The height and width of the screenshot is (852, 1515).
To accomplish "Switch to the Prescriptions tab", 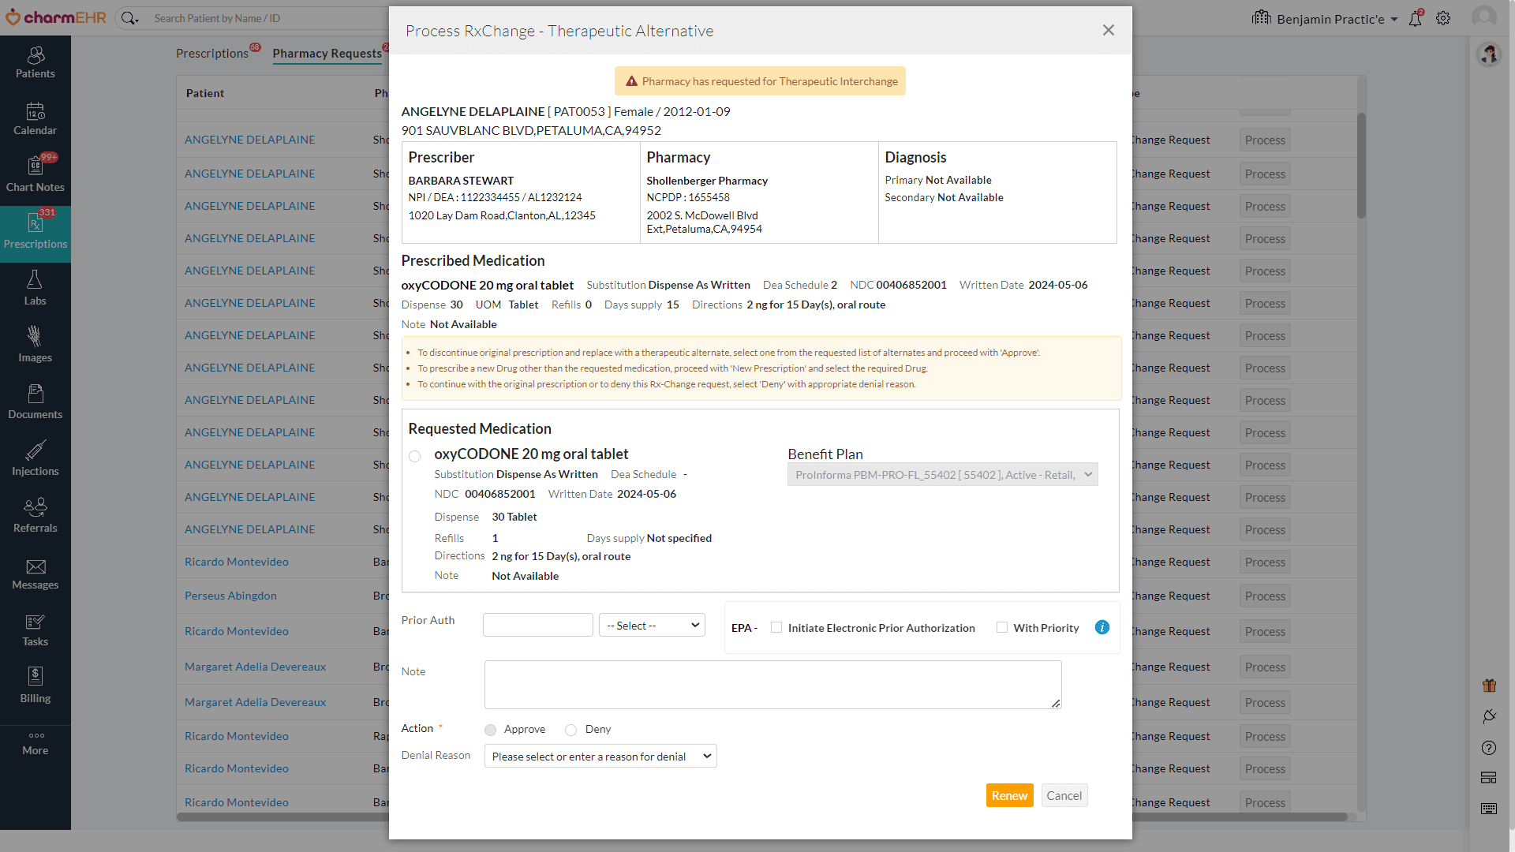I will 211,53.
